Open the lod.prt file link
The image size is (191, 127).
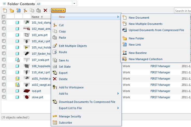click(x=36, y=91)
